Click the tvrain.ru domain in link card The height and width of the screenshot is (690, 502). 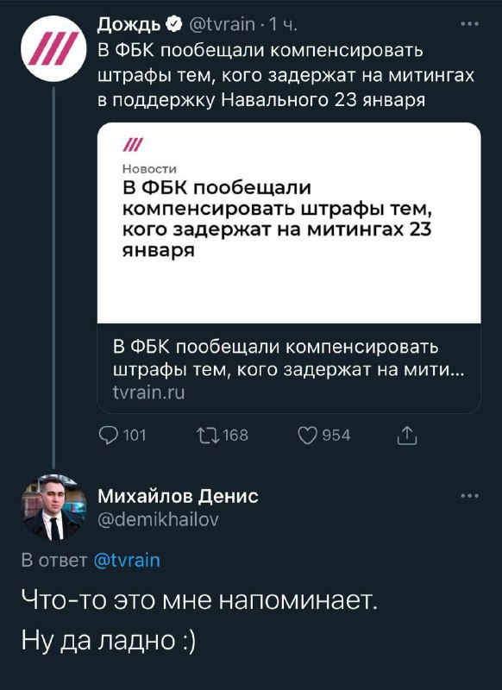[x=148, y=392]
